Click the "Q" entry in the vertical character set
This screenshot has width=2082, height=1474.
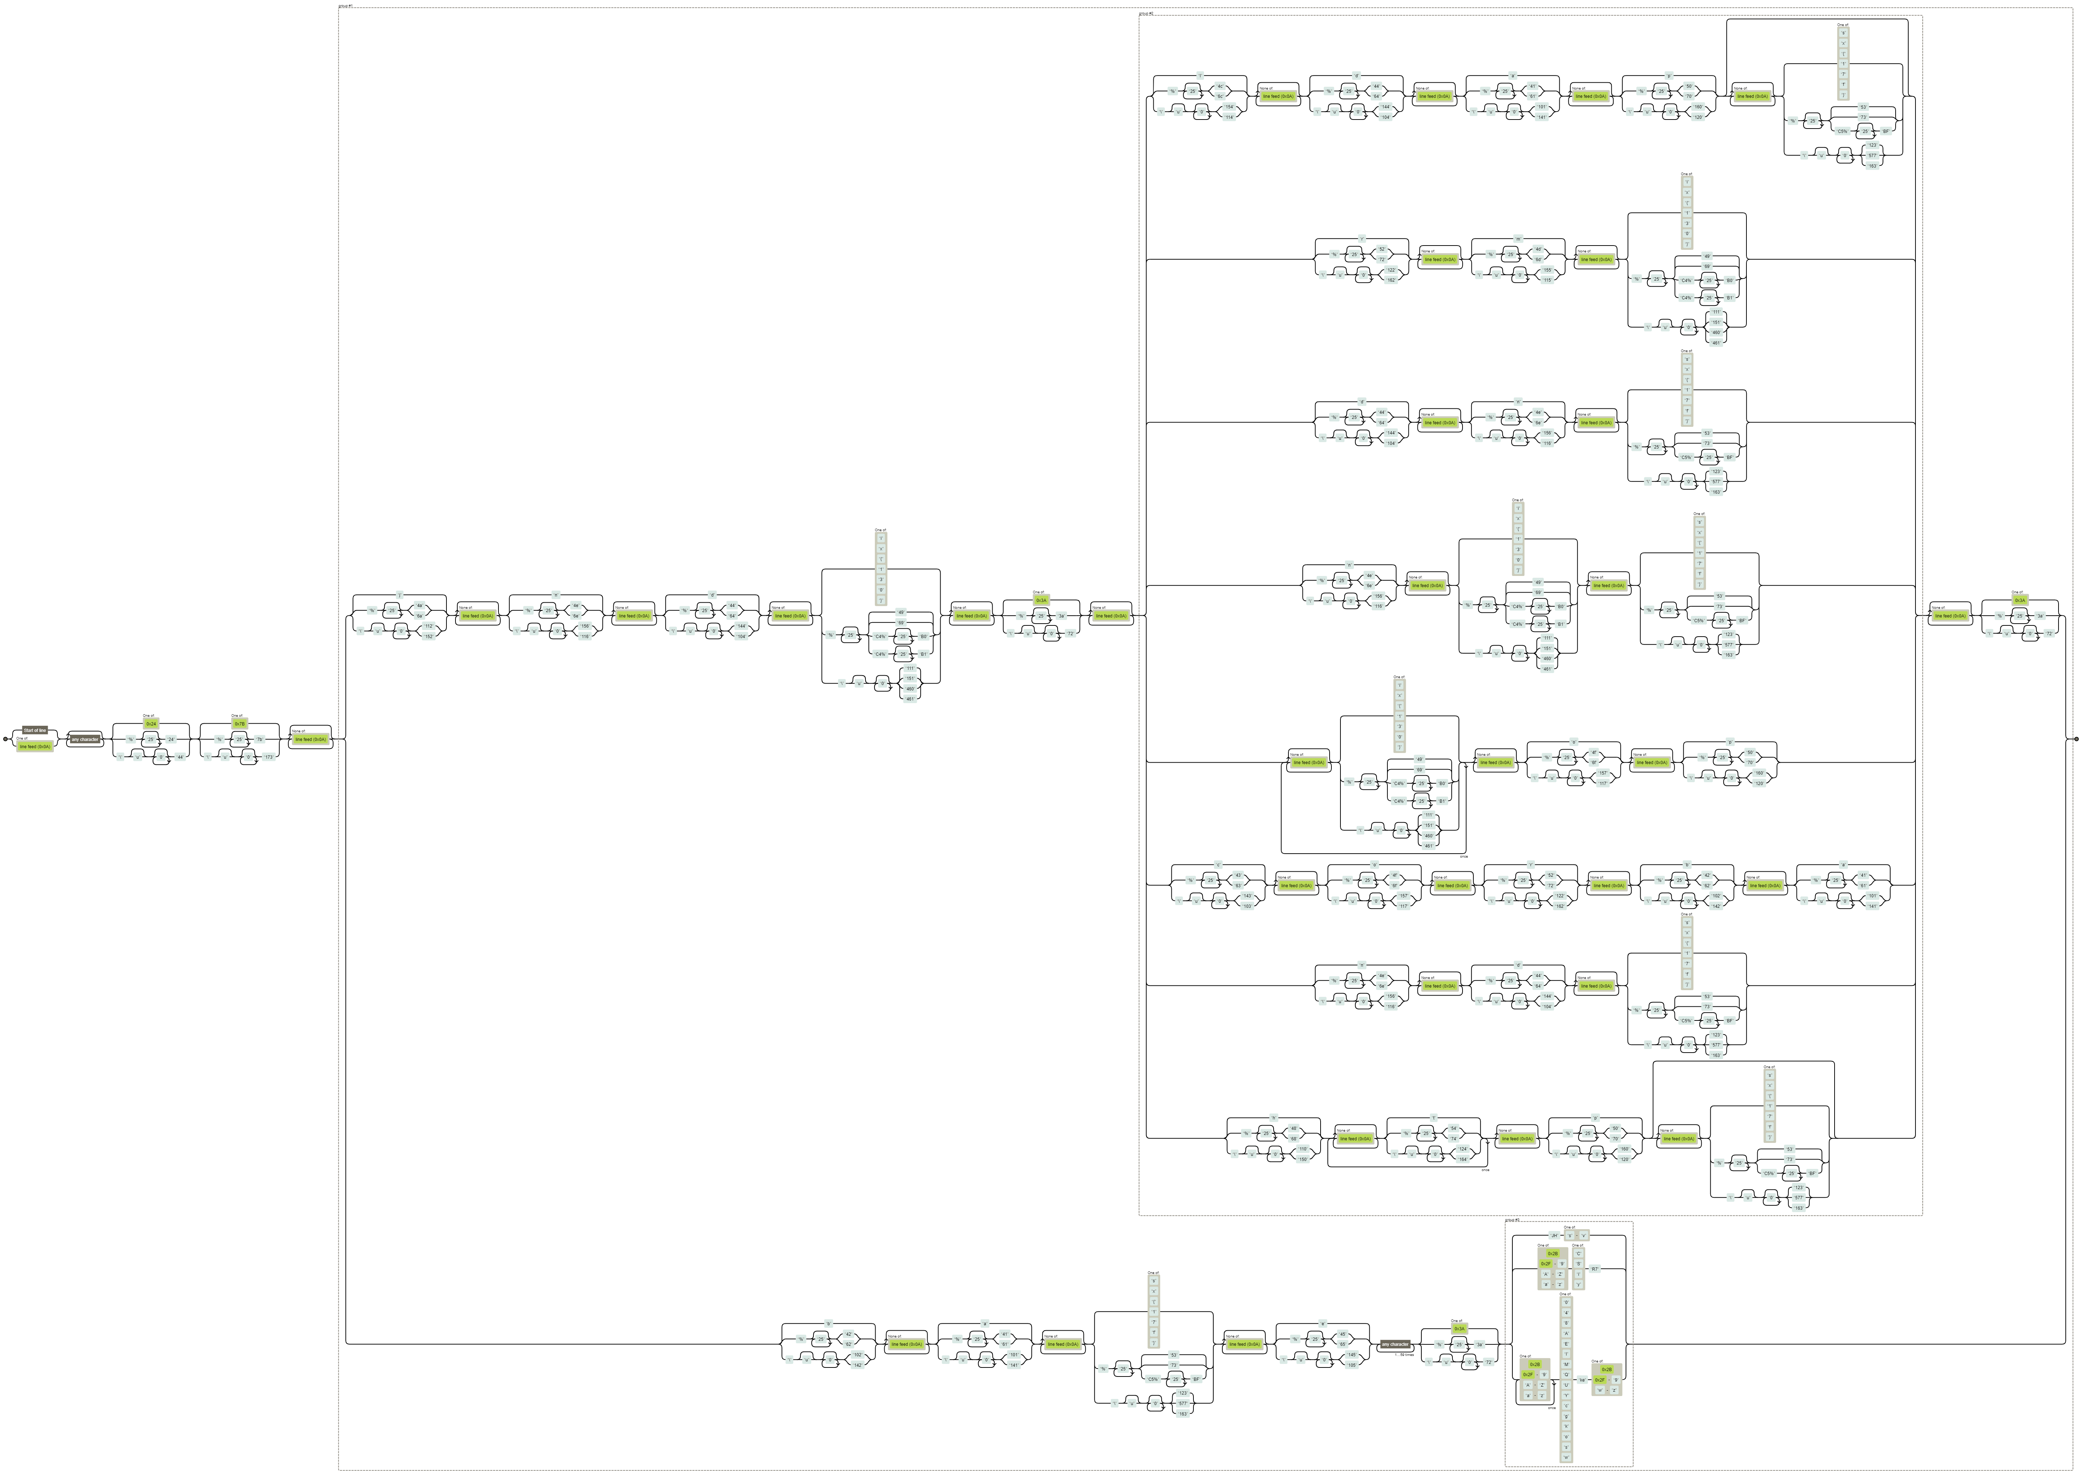(x=1566, y=1374)
